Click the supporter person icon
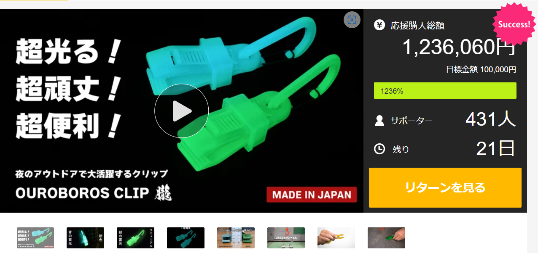The height and width of the screenshot is (253, 538). click(379, 121)
